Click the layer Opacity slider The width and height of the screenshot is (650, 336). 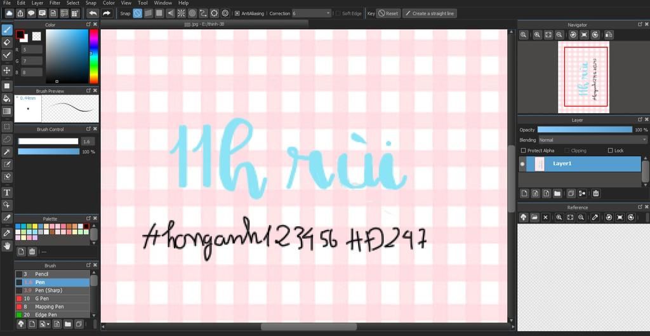click(585, 130)
